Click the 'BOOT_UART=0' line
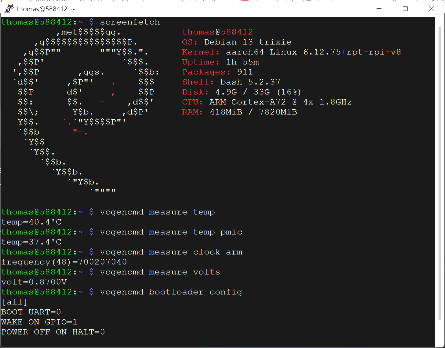The image size is (445, 348). click(x=31, y=312)
